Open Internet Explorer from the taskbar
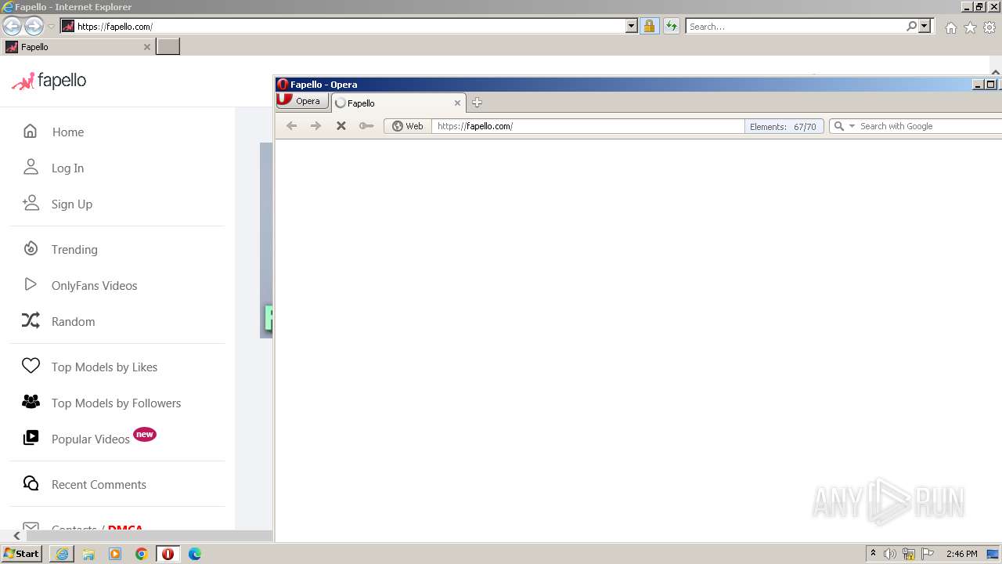The height and width of the screenshot is (564, 1002). pos(62,554)
